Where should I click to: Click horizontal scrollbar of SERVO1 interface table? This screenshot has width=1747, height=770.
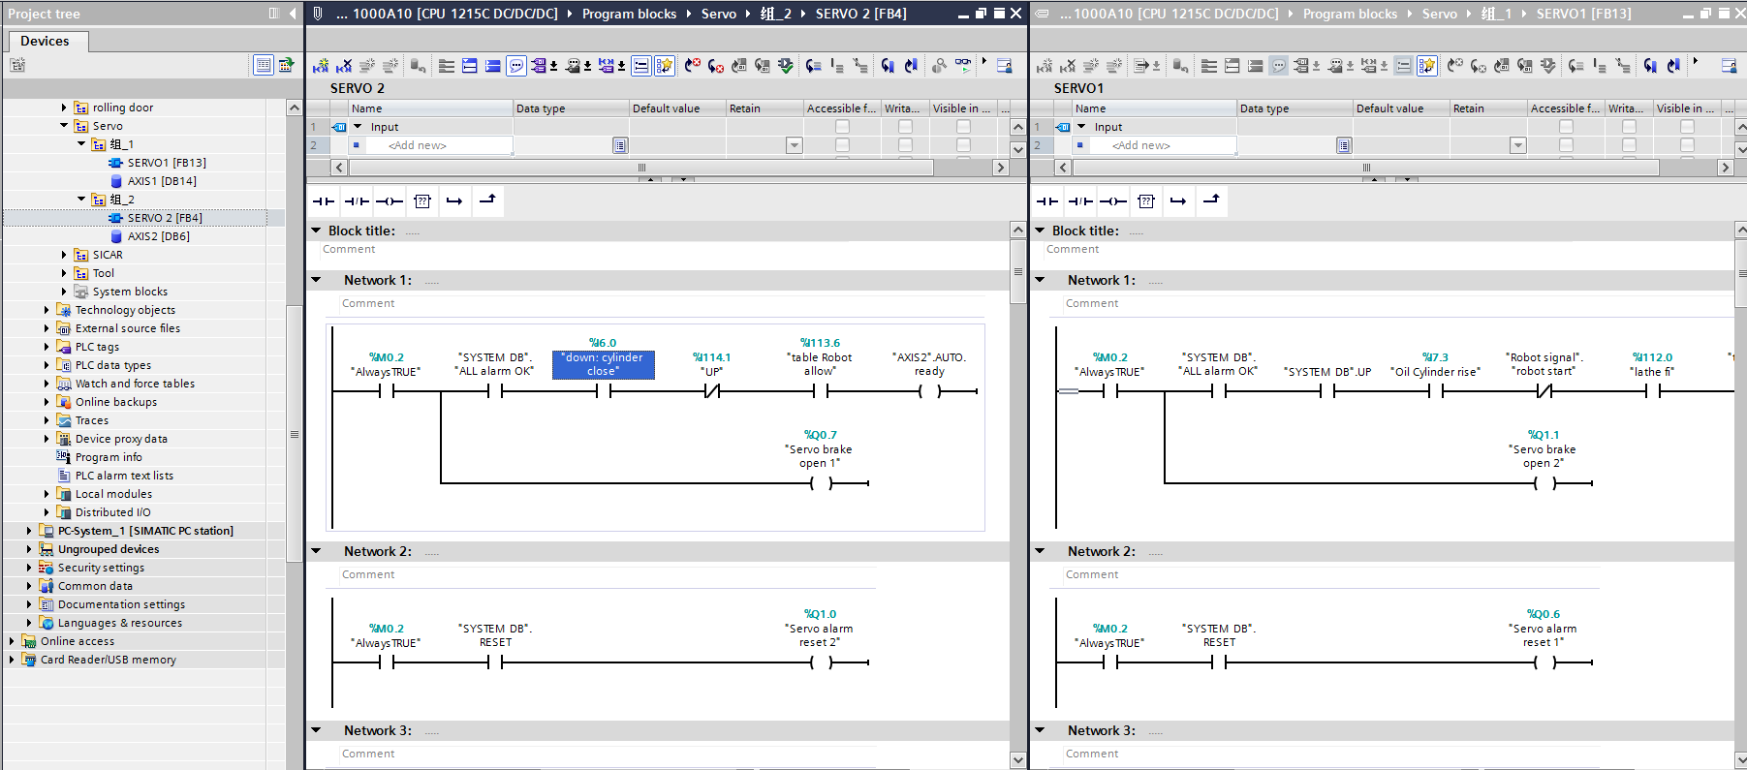[x=1366, y=168]
